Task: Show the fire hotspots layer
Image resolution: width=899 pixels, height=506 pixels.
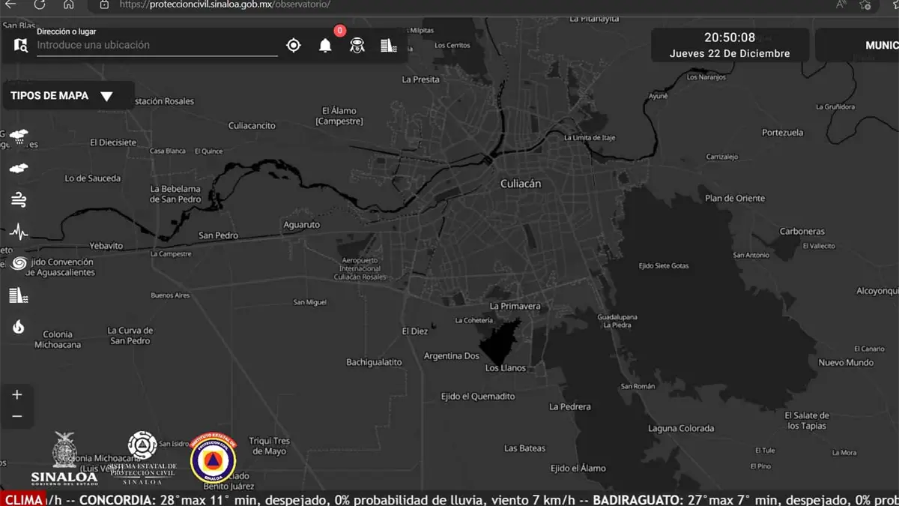Action: (19, 327)
